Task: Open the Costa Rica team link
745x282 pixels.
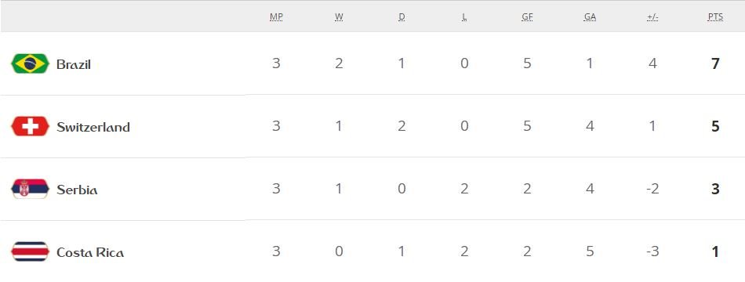Action: [90, 252]
